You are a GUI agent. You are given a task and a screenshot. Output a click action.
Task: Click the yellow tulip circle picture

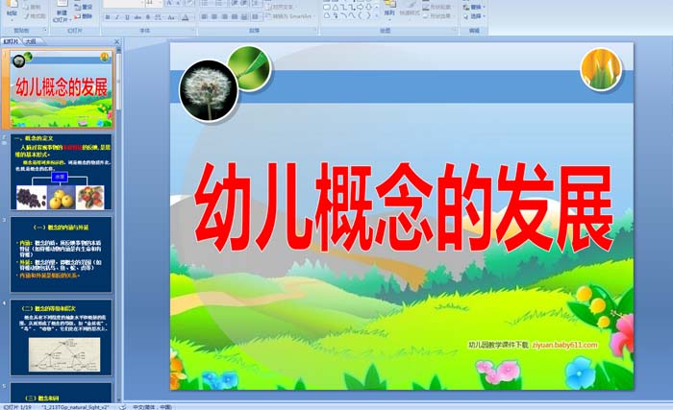tap(601, 69)
